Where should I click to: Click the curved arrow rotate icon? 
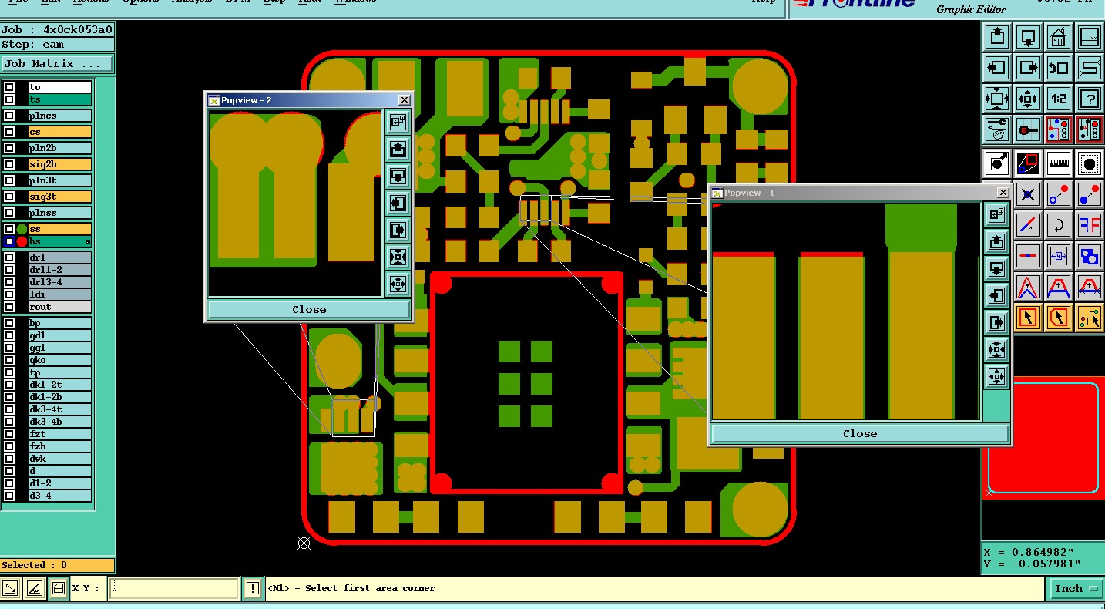1058,225
